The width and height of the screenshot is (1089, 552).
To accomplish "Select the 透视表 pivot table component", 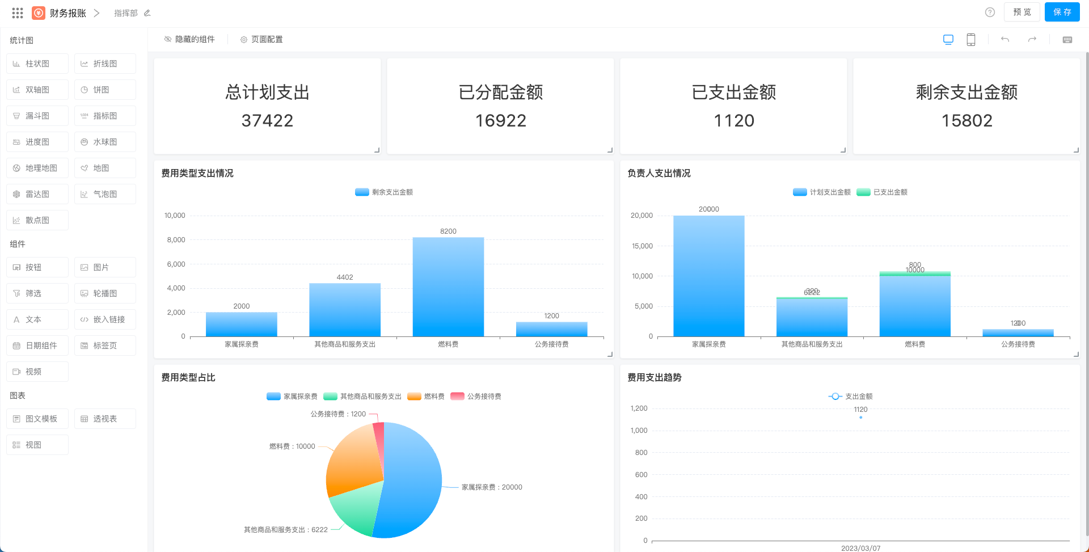I will 105,419.
